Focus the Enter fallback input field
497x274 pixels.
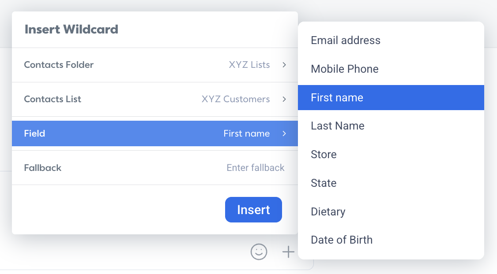coord(256,168)
